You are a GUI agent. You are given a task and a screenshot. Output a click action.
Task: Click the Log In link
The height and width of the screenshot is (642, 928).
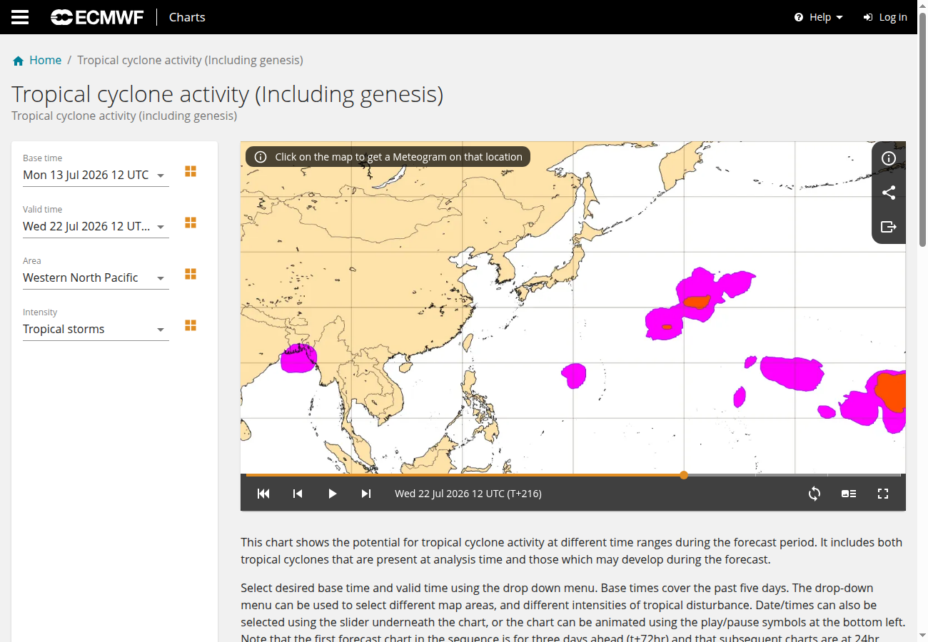[885, 17]
